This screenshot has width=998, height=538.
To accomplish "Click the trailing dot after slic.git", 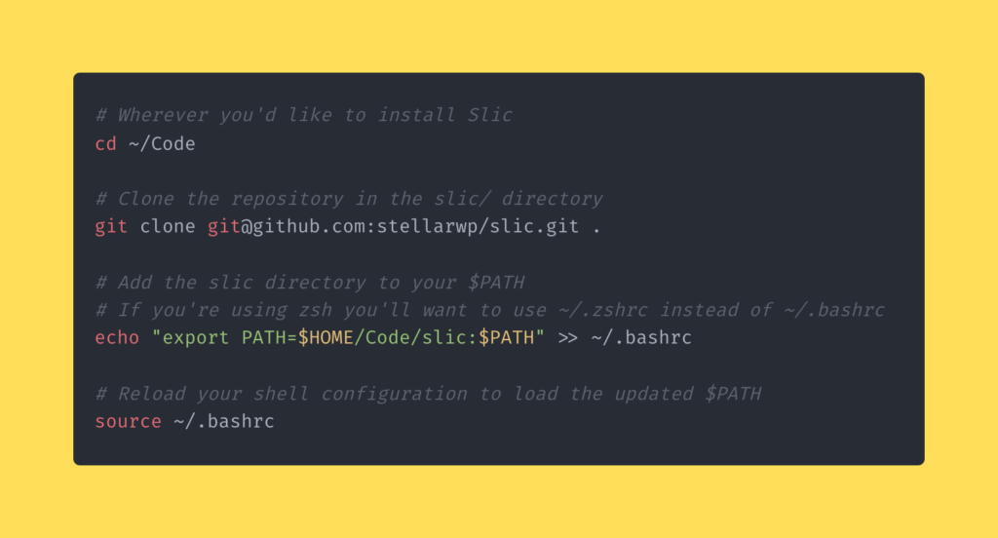I will pos(595,227).
